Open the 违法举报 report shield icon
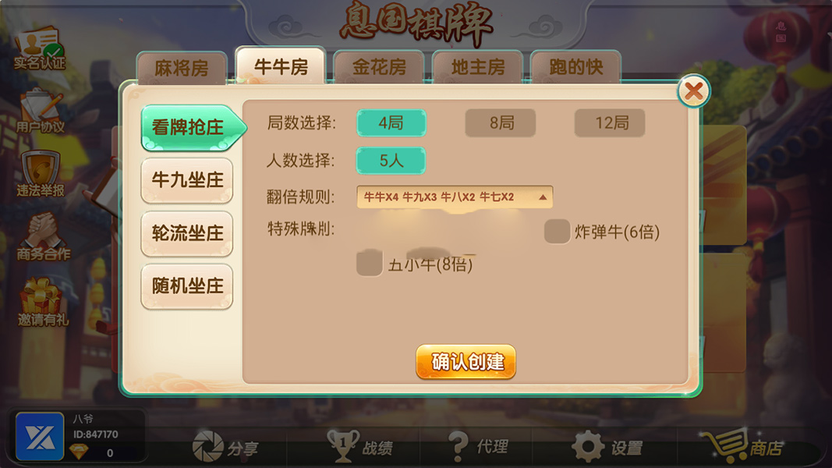The height and width of the screenshot is (468, 832). click(41, 174)
